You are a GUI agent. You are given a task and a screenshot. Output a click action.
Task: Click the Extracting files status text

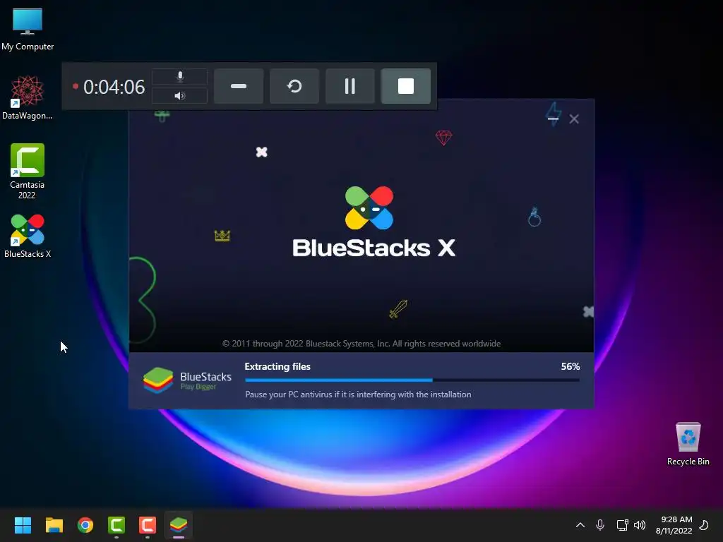click(277, 366)
